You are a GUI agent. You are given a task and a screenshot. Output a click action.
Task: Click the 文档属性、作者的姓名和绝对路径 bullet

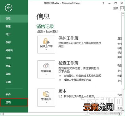point(82,76)
